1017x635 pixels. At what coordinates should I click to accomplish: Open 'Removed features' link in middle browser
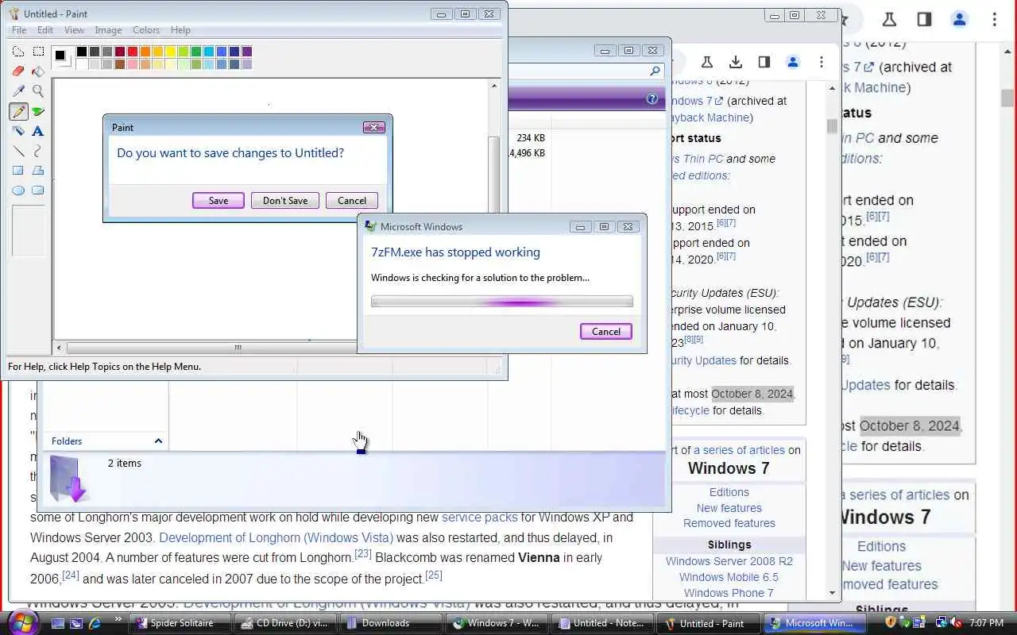click(729, 523)
